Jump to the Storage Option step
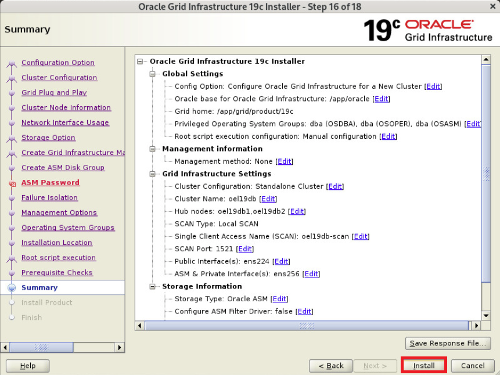 pos(48,138)
